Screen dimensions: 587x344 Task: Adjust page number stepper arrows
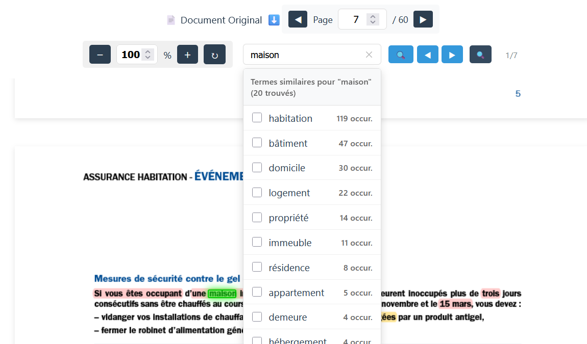coord(373,20)
